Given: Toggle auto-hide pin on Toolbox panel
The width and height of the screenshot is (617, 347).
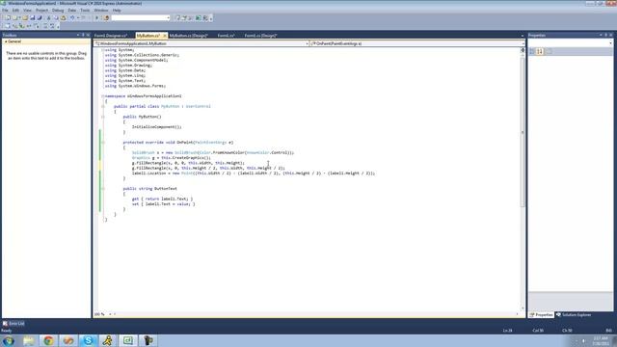Looking at the screenshot, I should point(83,35).
